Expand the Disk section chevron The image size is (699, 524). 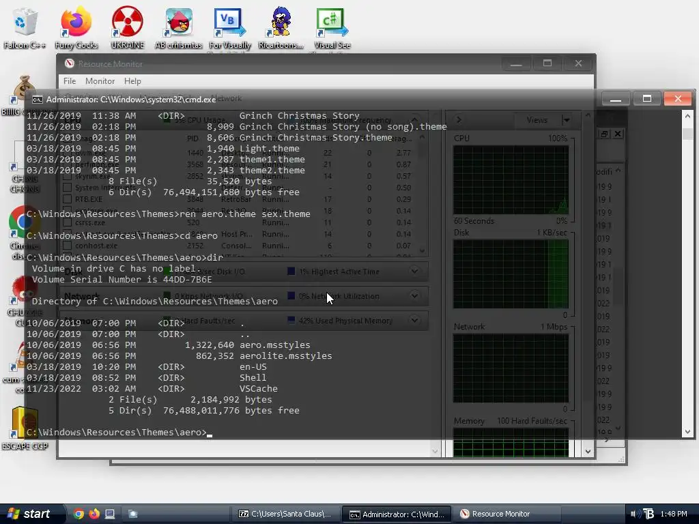coord(414,271)
